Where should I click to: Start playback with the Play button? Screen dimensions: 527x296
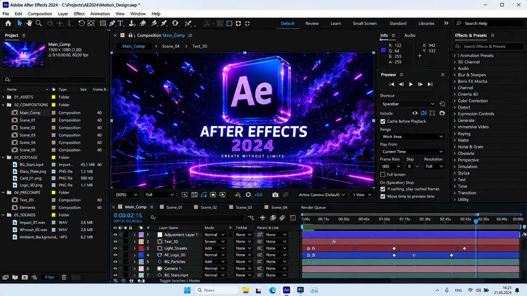(x=411, y=84)
